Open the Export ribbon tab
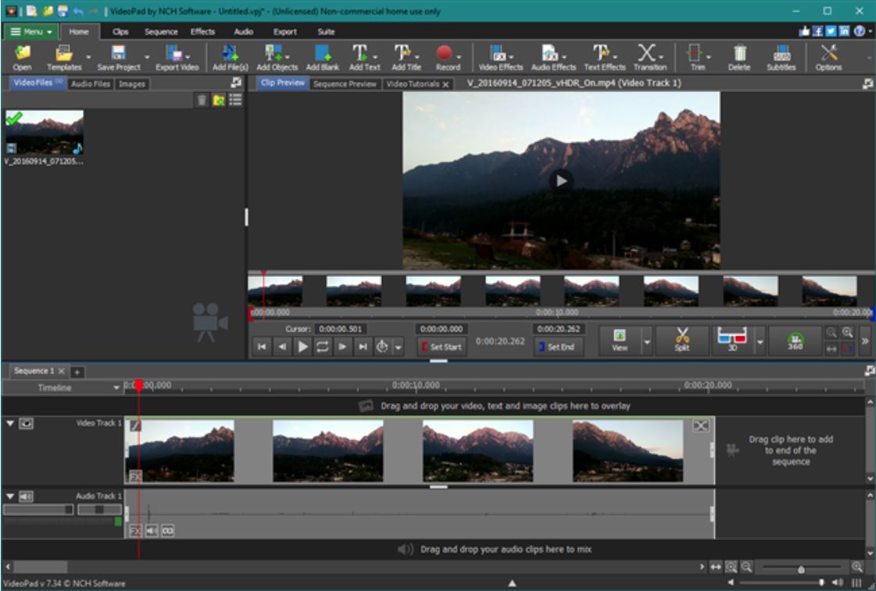This screenshot has height=591, width=876. [x=285, y=32]
